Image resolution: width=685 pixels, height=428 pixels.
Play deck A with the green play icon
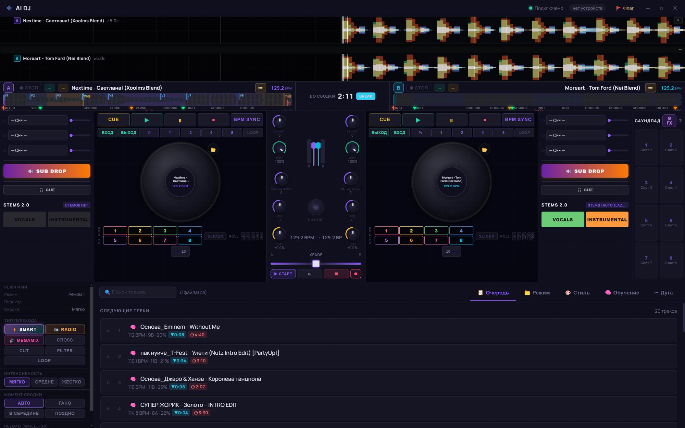[147, 120]
